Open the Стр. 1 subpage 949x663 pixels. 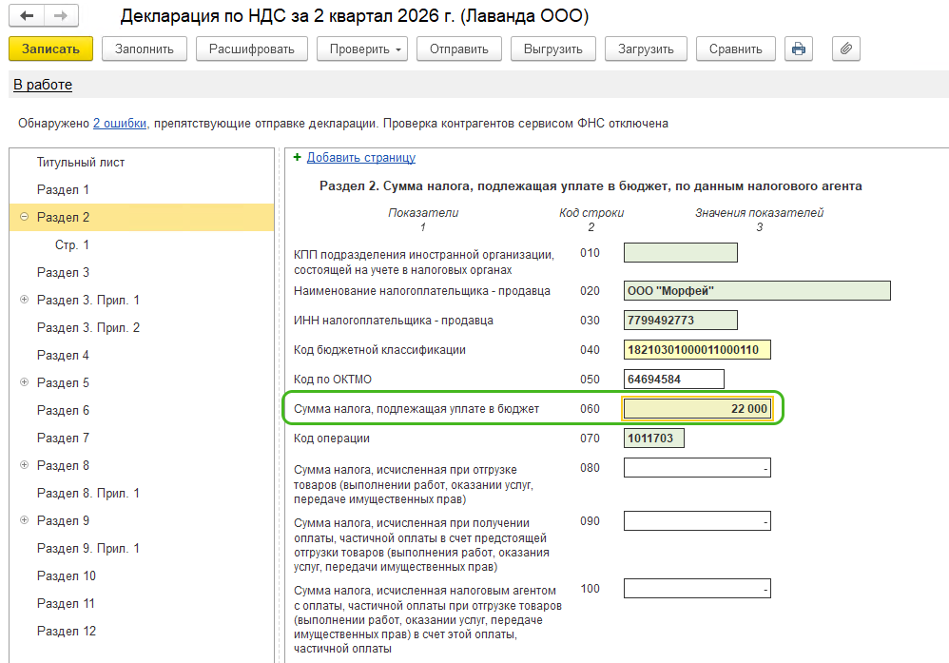point(72,244)
